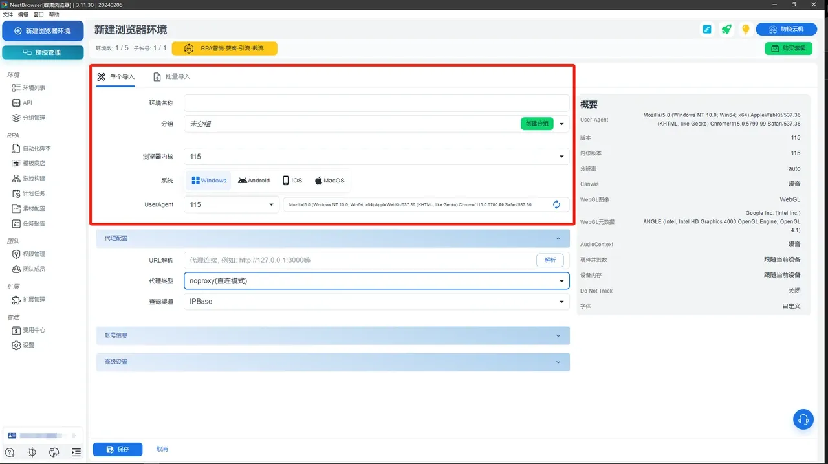The image size is (828, 464).
Task: Click the green 创建分组 button
Action: [x=537, y=124]
